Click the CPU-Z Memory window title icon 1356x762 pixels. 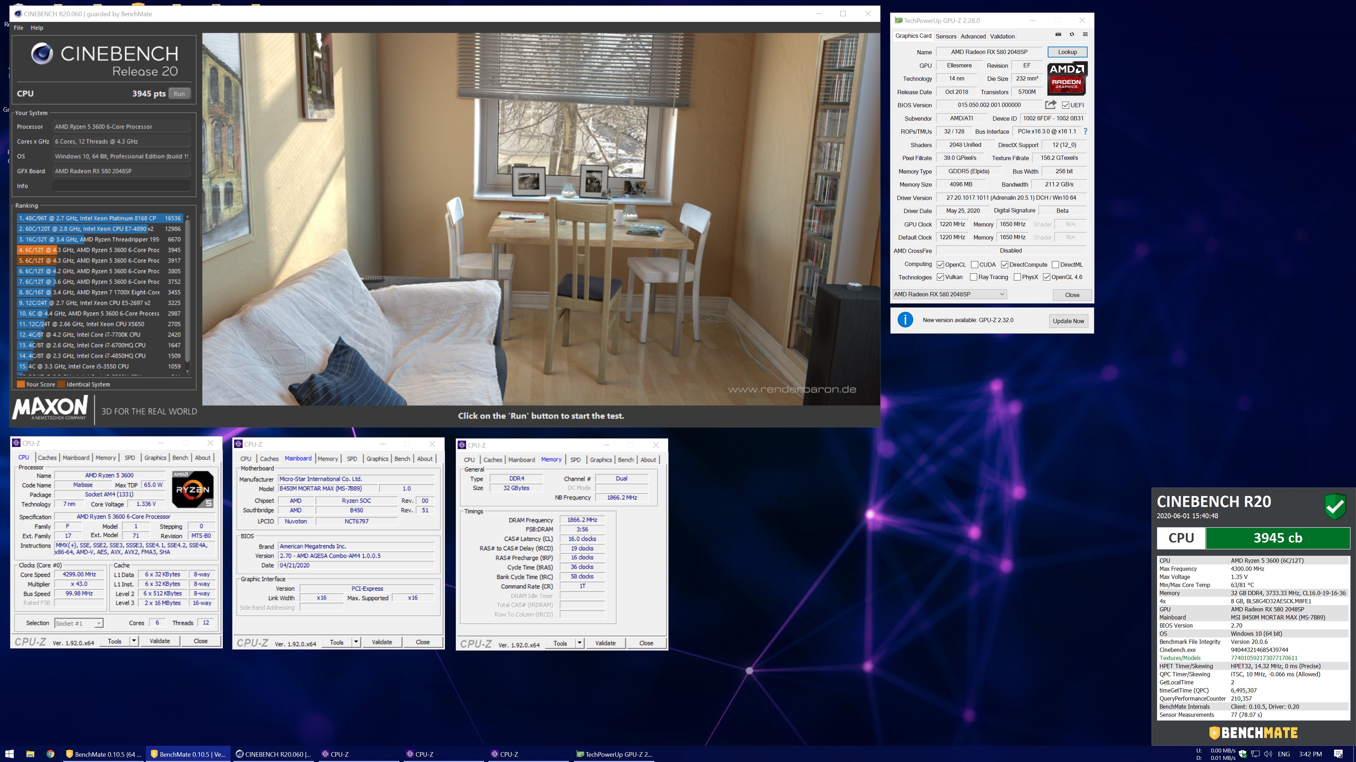462,445
